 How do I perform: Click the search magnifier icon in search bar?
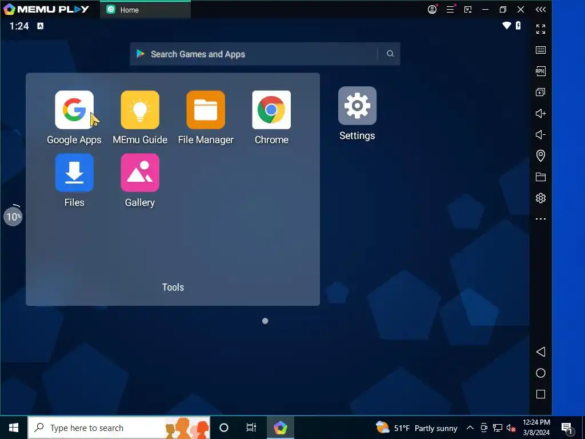point(390,54)
